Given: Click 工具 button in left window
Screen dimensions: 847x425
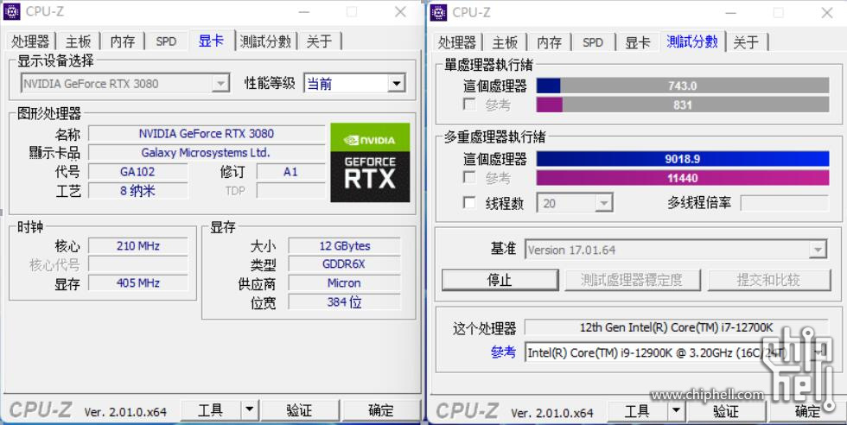Looking at the screenshot, I should [x=211, y=410].
